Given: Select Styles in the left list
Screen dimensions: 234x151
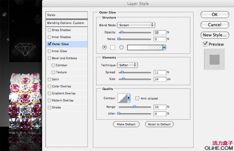Looking at the screenshot, I should tap(67, 15).
